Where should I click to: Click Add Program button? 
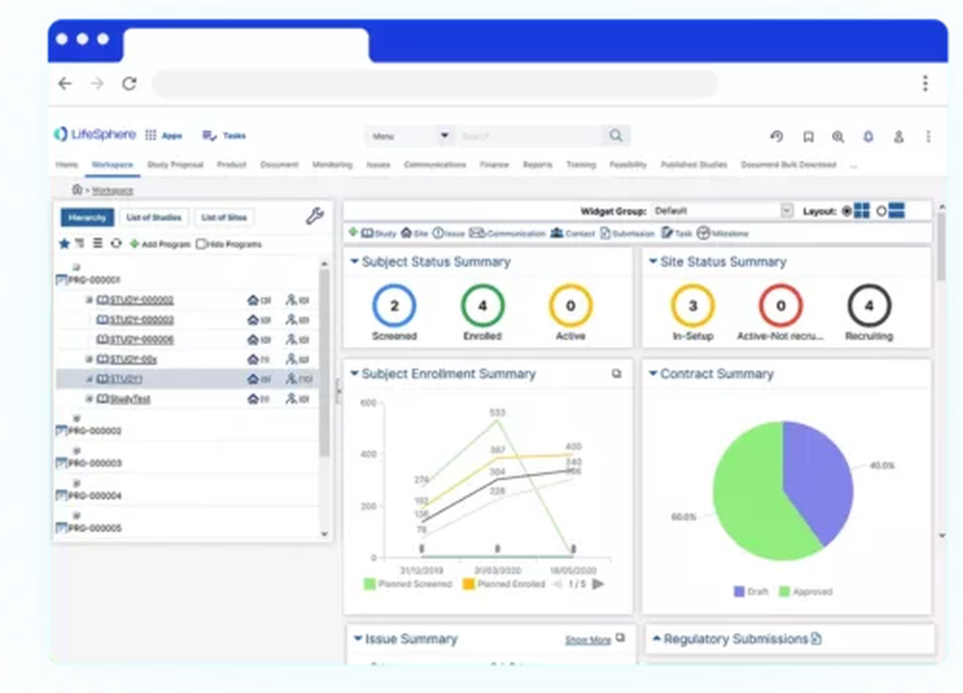(160, 244)
